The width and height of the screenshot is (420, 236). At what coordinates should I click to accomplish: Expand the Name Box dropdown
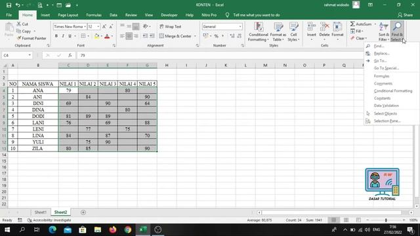tap(30, 55)
